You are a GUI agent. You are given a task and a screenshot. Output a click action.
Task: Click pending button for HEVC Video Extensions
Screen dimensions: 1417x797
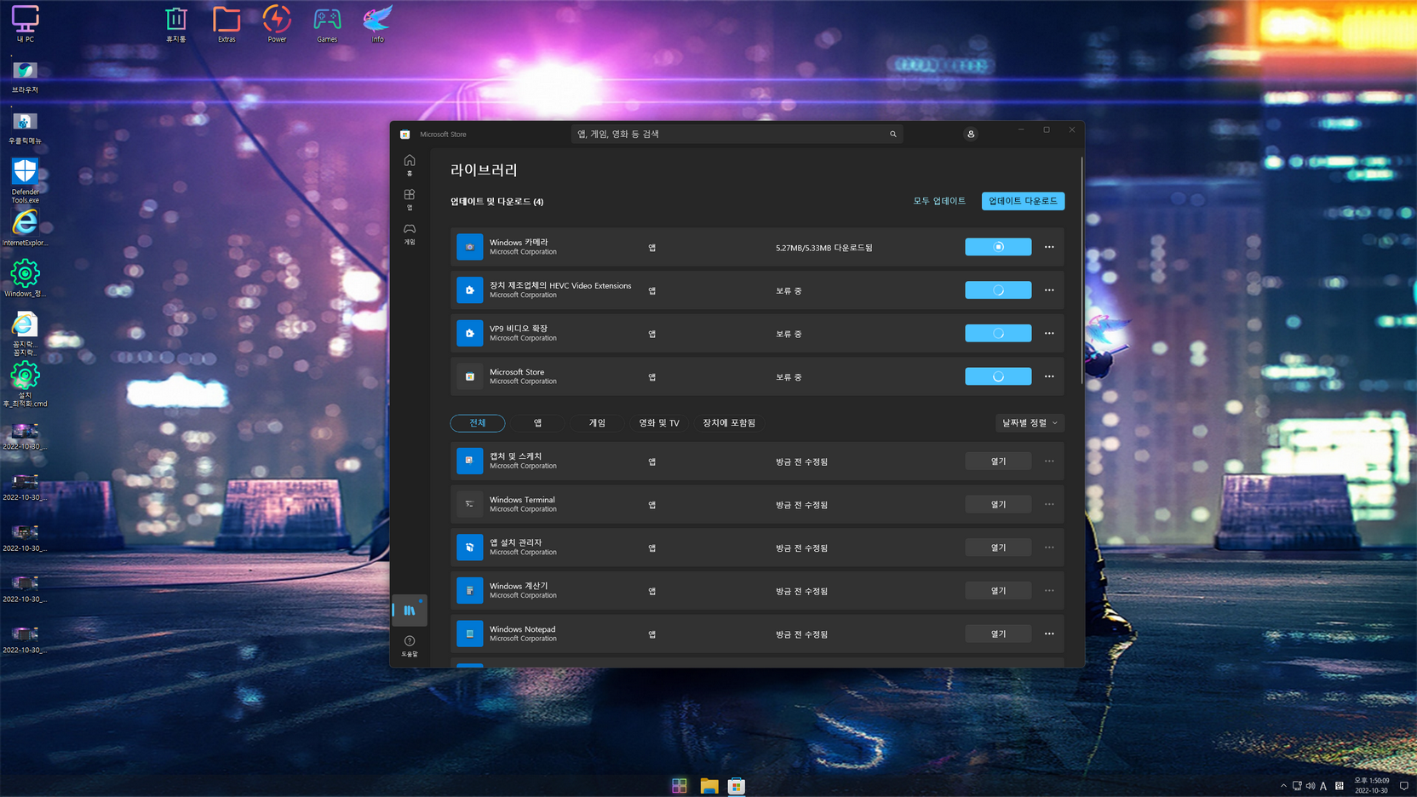click(x=998, y=290)
